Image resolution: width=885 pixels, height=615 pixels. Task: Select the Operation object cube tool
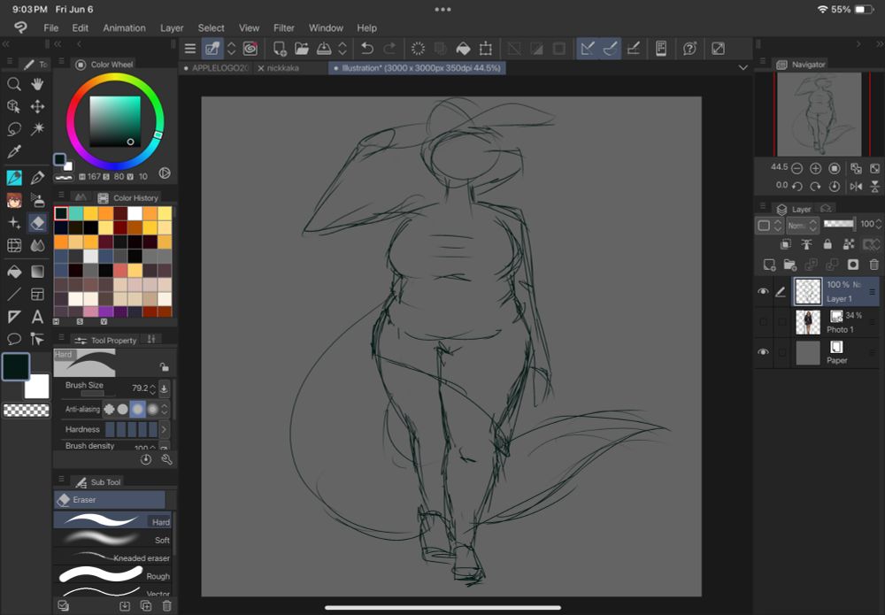[14, 107]
